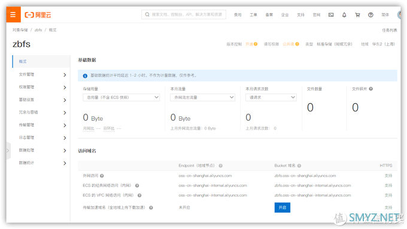Image resolution: width=407 pixels, height=229 pixels.
Task: Click the Alibaba Cloud 阿里云 logo
Action: [x=38, y=15]
